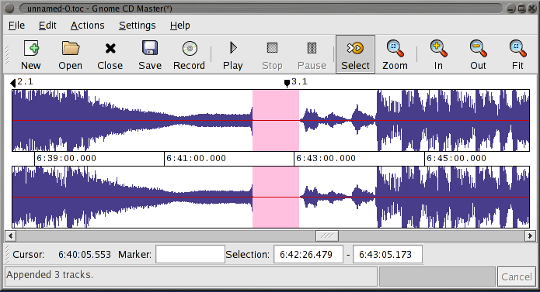This screenshot has height=292, width=540.
Task: Click the track marker 3.1
Action: [x=287, y=83]
